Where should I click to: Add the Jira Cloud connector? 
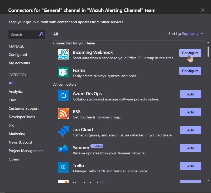(x=190, y=130)
